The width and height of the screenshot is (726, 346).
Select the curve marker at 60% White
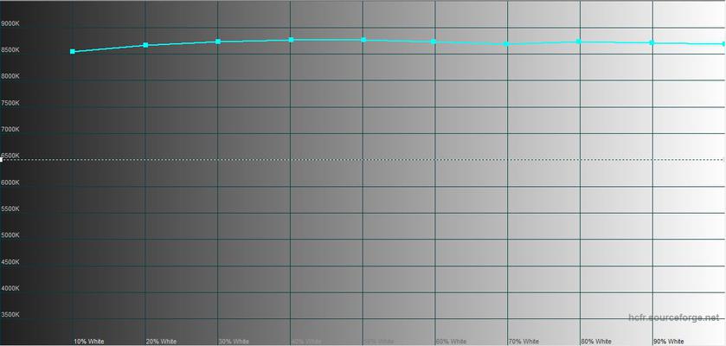point(434,42)
